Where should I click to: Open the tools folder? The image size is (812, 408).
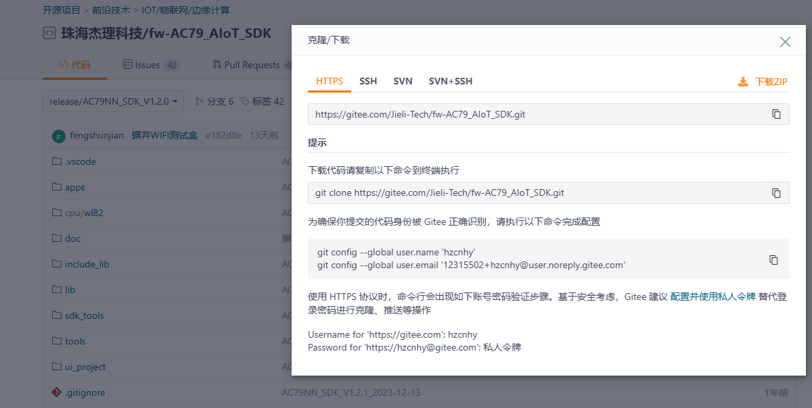click(75, 341)
